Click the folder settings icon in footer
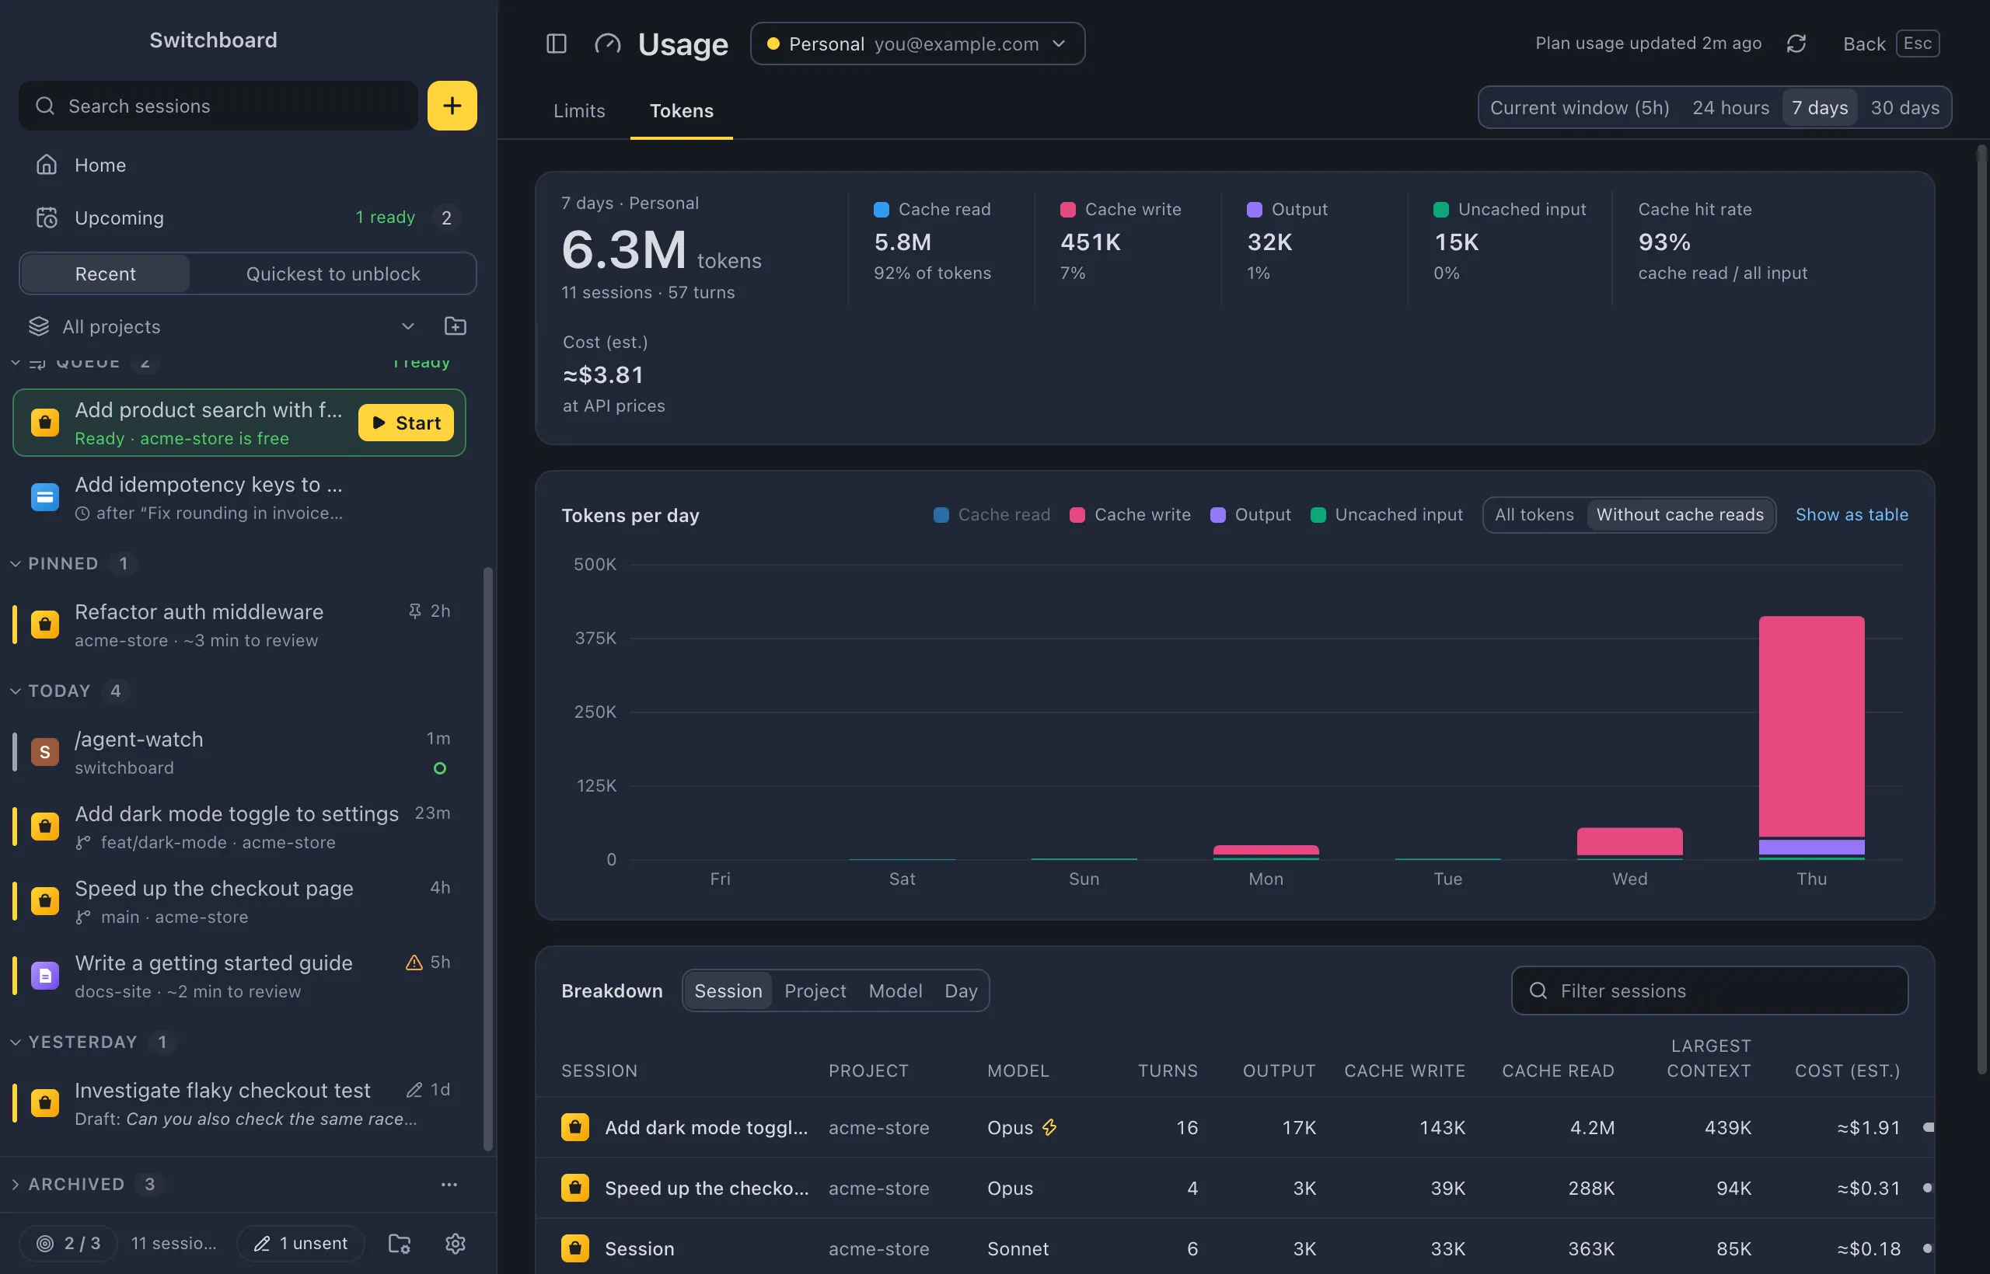The height and width of the screenshot is (1274, 1990). pos(400,1243)
